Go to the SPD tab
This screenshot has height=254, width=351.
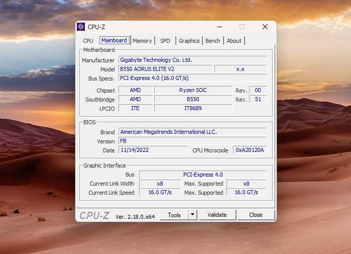(x=165, y=41)
